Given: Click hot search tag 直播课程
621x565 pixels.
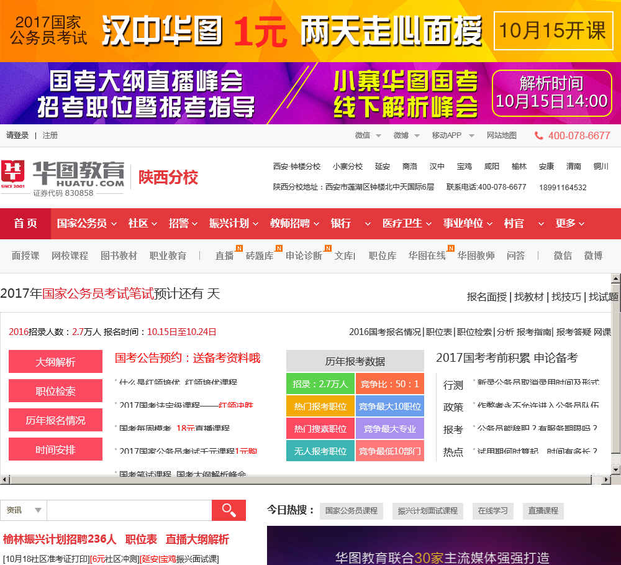Looking at the screenshot, I should 543,511.
